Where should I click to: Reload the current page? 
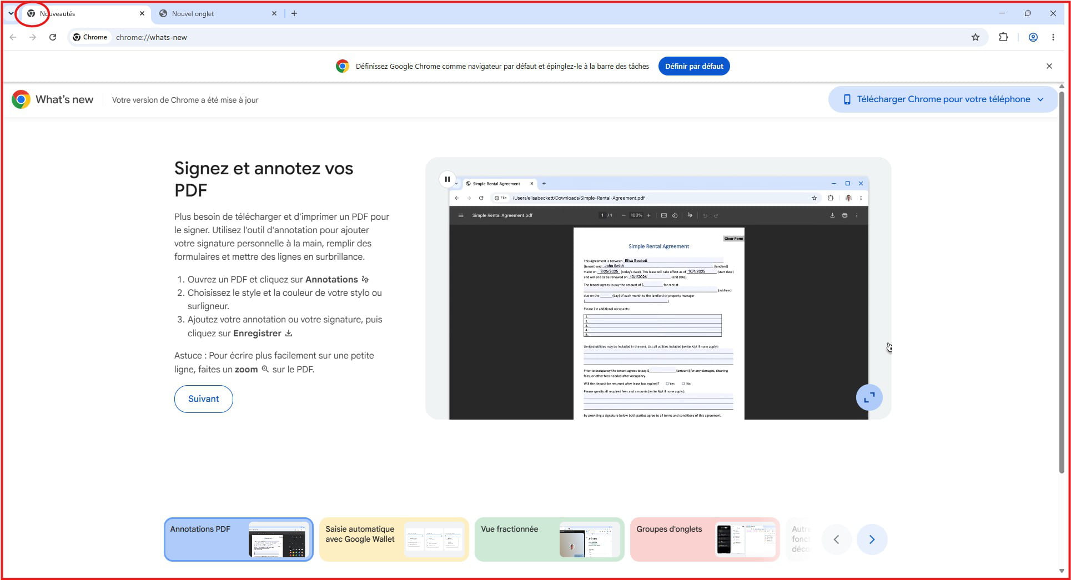click(x=53, y=37)
